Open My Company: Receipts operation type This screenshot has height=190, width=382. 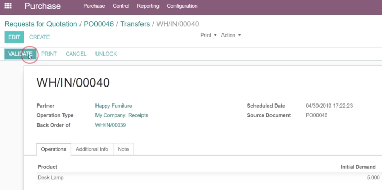pyautogui.click(x=121, y=115)
